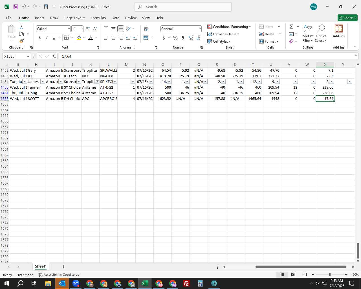361x289 pixels.
Task: Align text to the left
Action: click(106, 38)
